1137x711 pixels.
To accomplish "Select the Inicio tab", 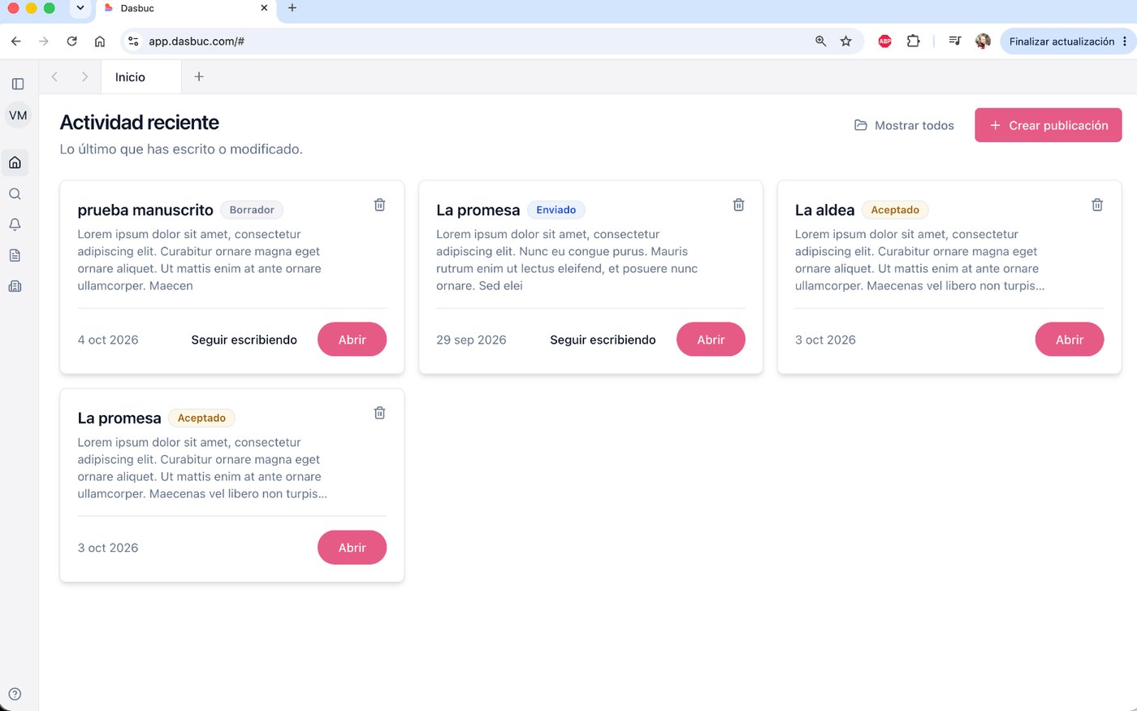I will point(141,77).
